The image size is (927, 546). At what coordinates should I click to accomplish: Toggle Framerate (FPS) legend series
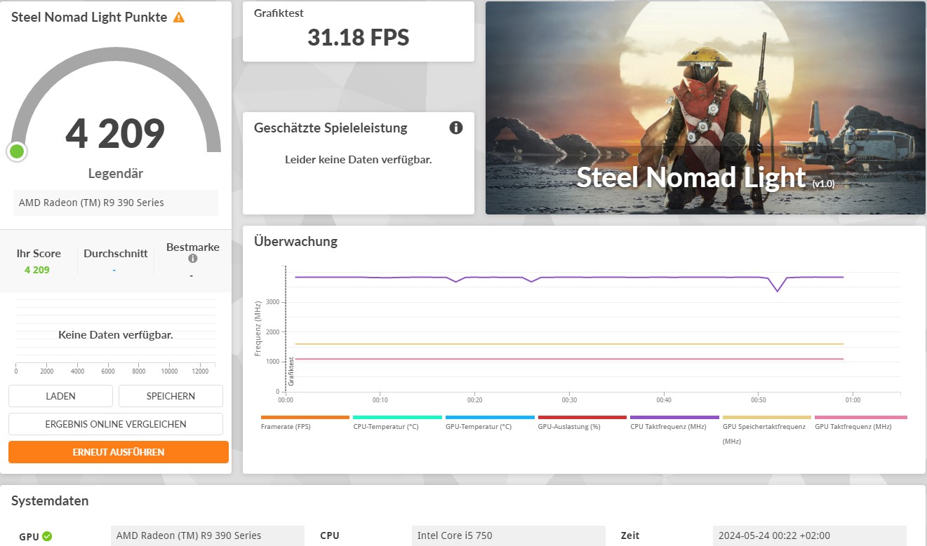[x=305, y=422]
